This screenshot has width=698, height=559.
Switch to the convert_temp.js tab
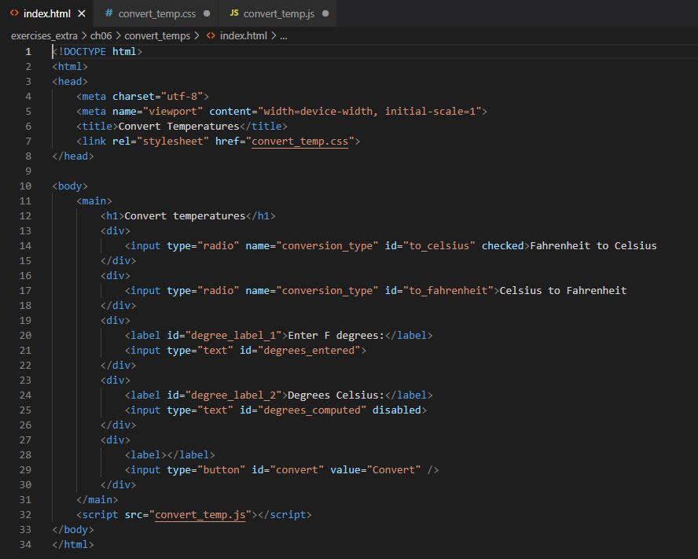point(277,13)
